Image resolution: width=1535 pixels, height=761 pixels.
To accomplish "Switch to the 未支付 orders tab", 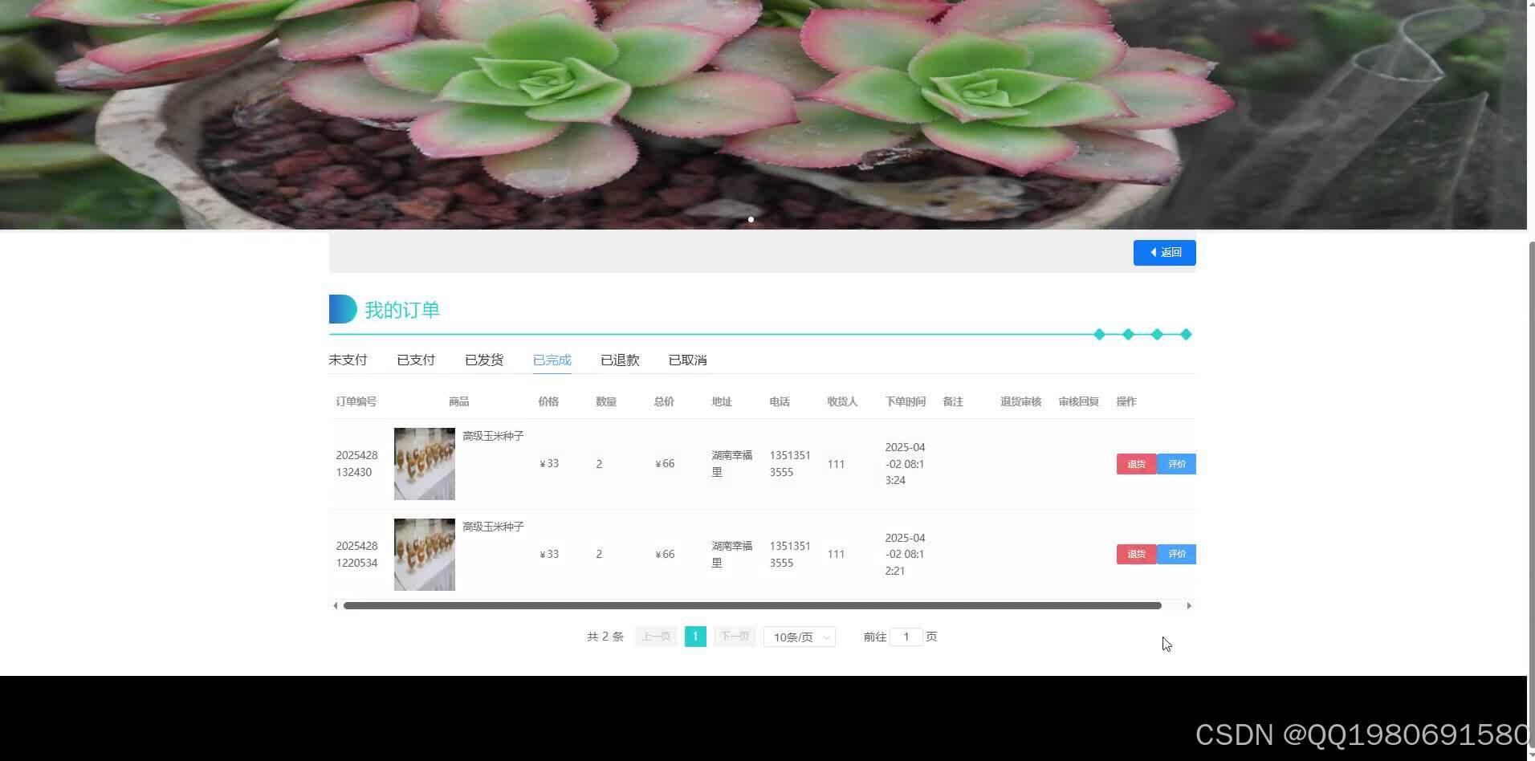I will tap(347, 360).
